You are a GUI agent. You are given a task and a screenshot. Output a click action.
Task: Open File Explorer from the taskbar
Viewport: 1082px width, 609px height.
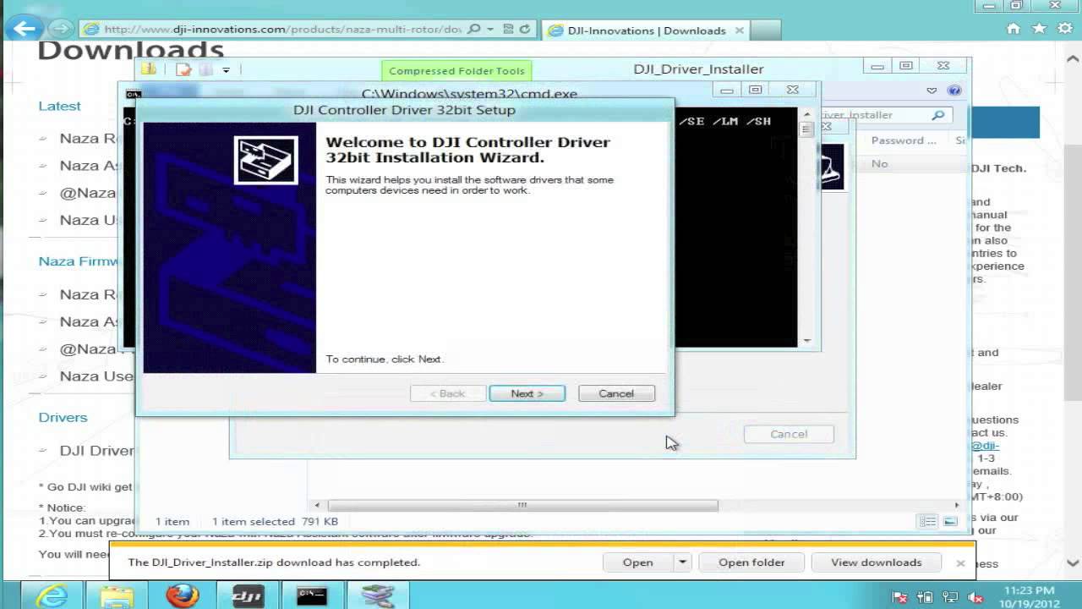click(116, 596)
